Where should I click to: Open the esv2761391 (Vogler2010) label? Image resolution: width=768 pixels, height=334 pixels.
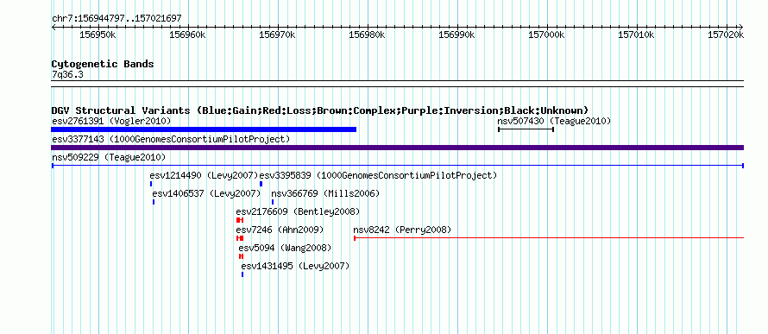(111, 121)
